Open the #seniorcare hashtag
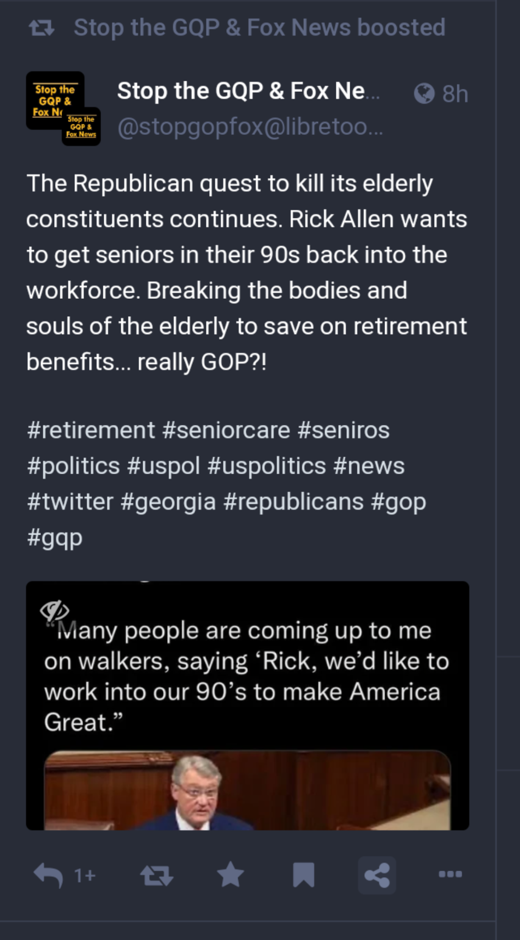 [226, 430]
